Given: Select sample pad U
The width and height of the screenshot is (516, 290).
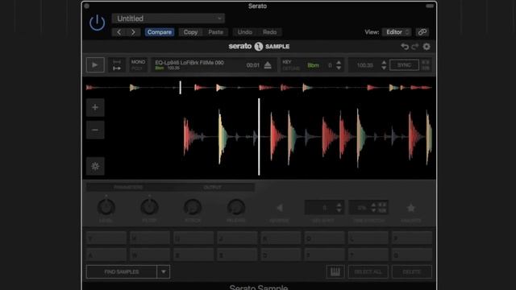Looking at the screenshot, I should (193, 238).
